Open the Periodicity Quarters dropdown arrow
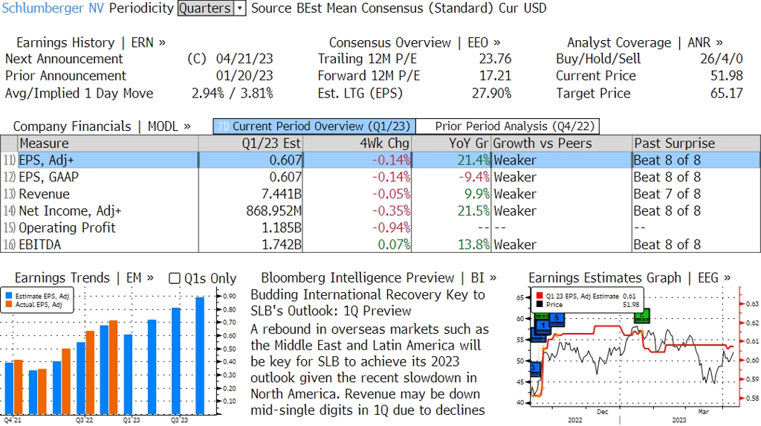The image size is (761, 426). tap(240, 8)
